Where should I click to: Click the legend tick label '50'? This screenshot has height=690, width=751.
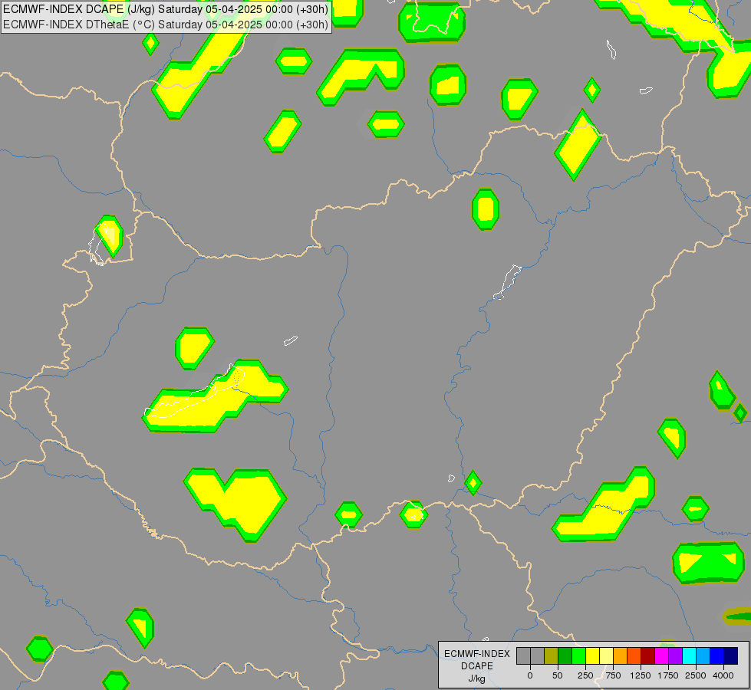558,675
